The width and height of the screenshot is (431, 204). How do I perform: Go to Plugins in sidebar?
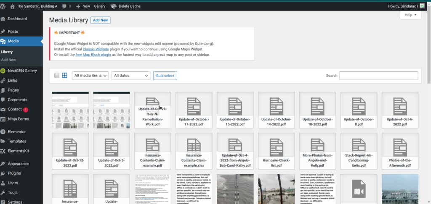pos(14,173)
